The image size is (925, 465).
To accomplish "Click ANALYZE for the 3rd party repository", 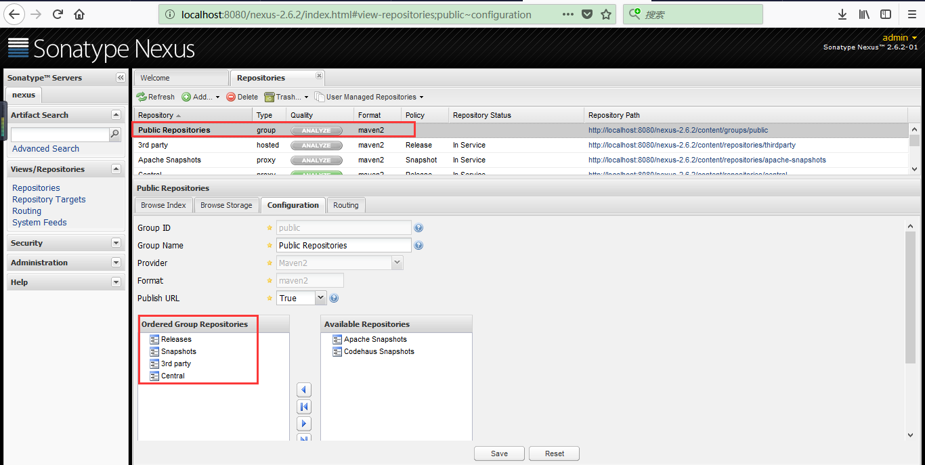I will click(316, 146).
